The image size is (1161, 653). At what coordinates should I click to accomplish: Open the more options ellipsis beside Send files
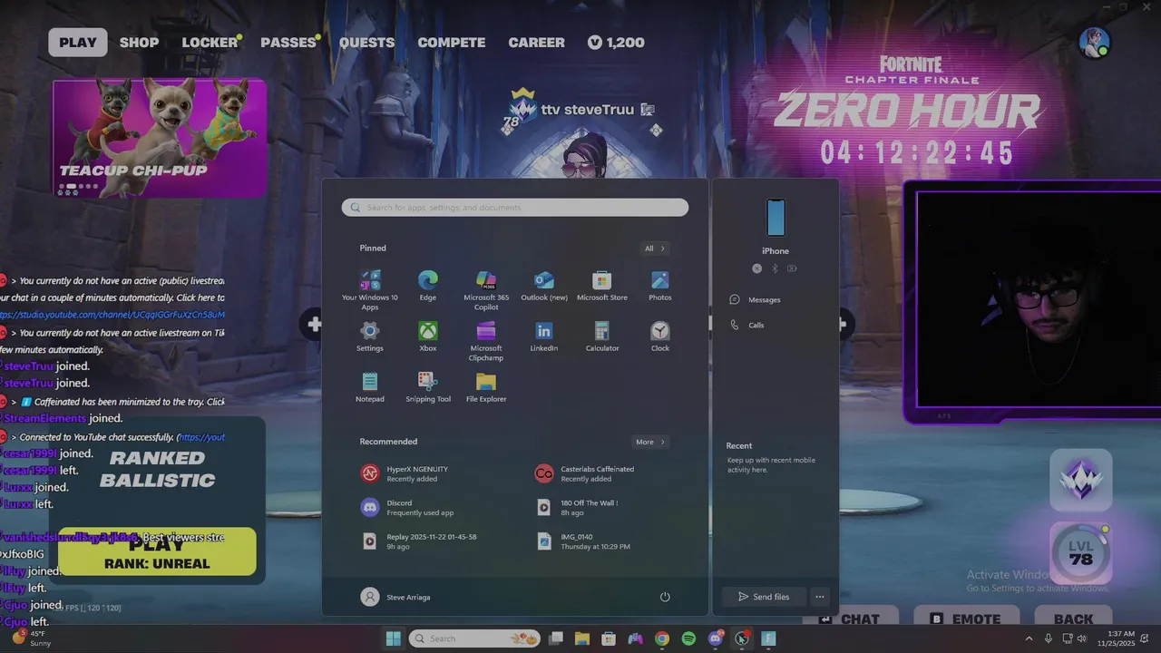pyautogui.click(x=819, y=597)
